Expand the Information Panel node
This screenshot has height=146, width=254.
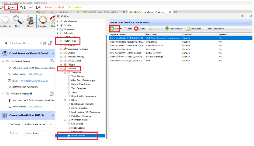click(x=65, y=120)
